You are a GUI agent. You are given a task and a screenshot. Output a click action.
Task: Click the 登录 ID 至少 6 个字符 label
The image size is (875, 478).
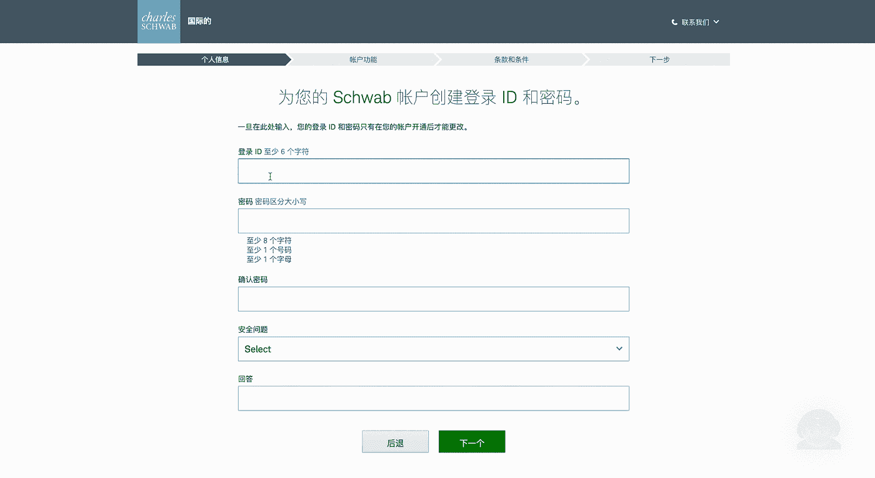click(274, 151)
